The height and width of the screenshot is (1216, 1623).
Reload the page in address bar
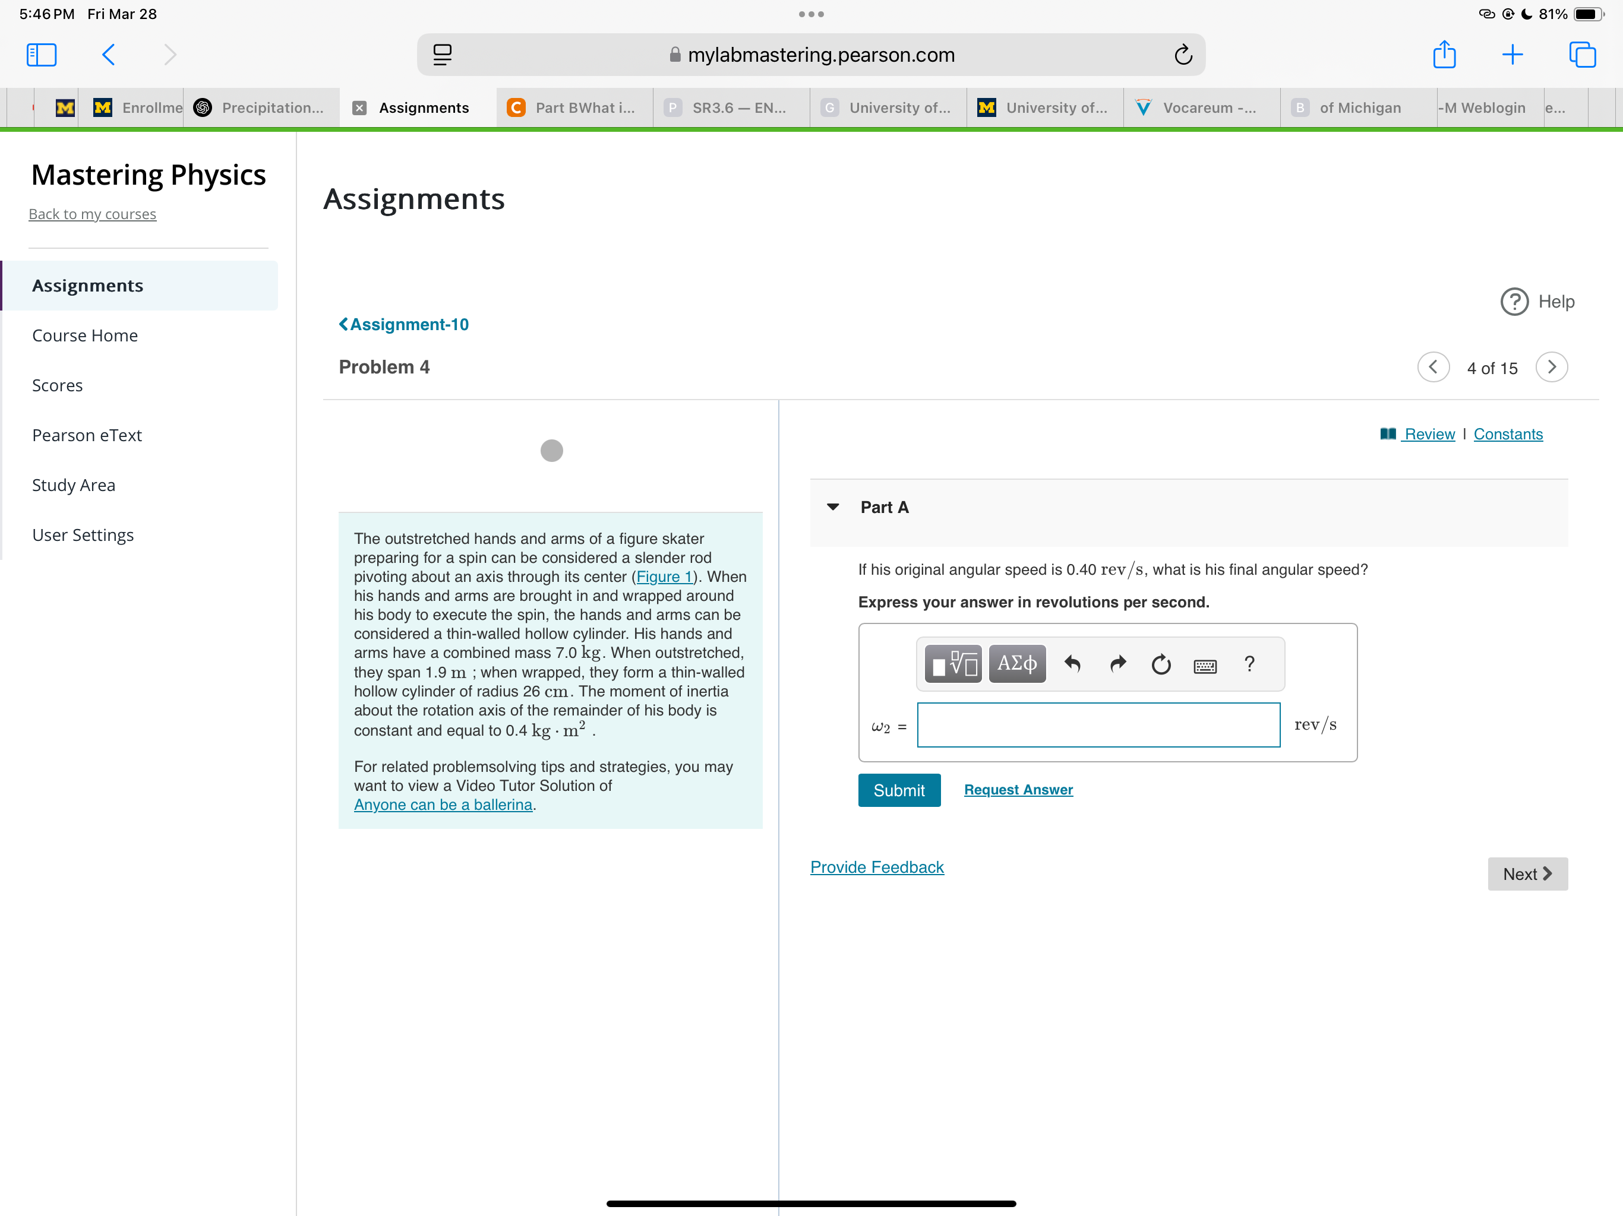[1183, 55]
